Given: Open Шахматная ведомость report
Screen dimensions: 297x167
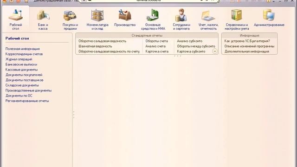Looking at the screenshot, I should click(x=95, y=46).
